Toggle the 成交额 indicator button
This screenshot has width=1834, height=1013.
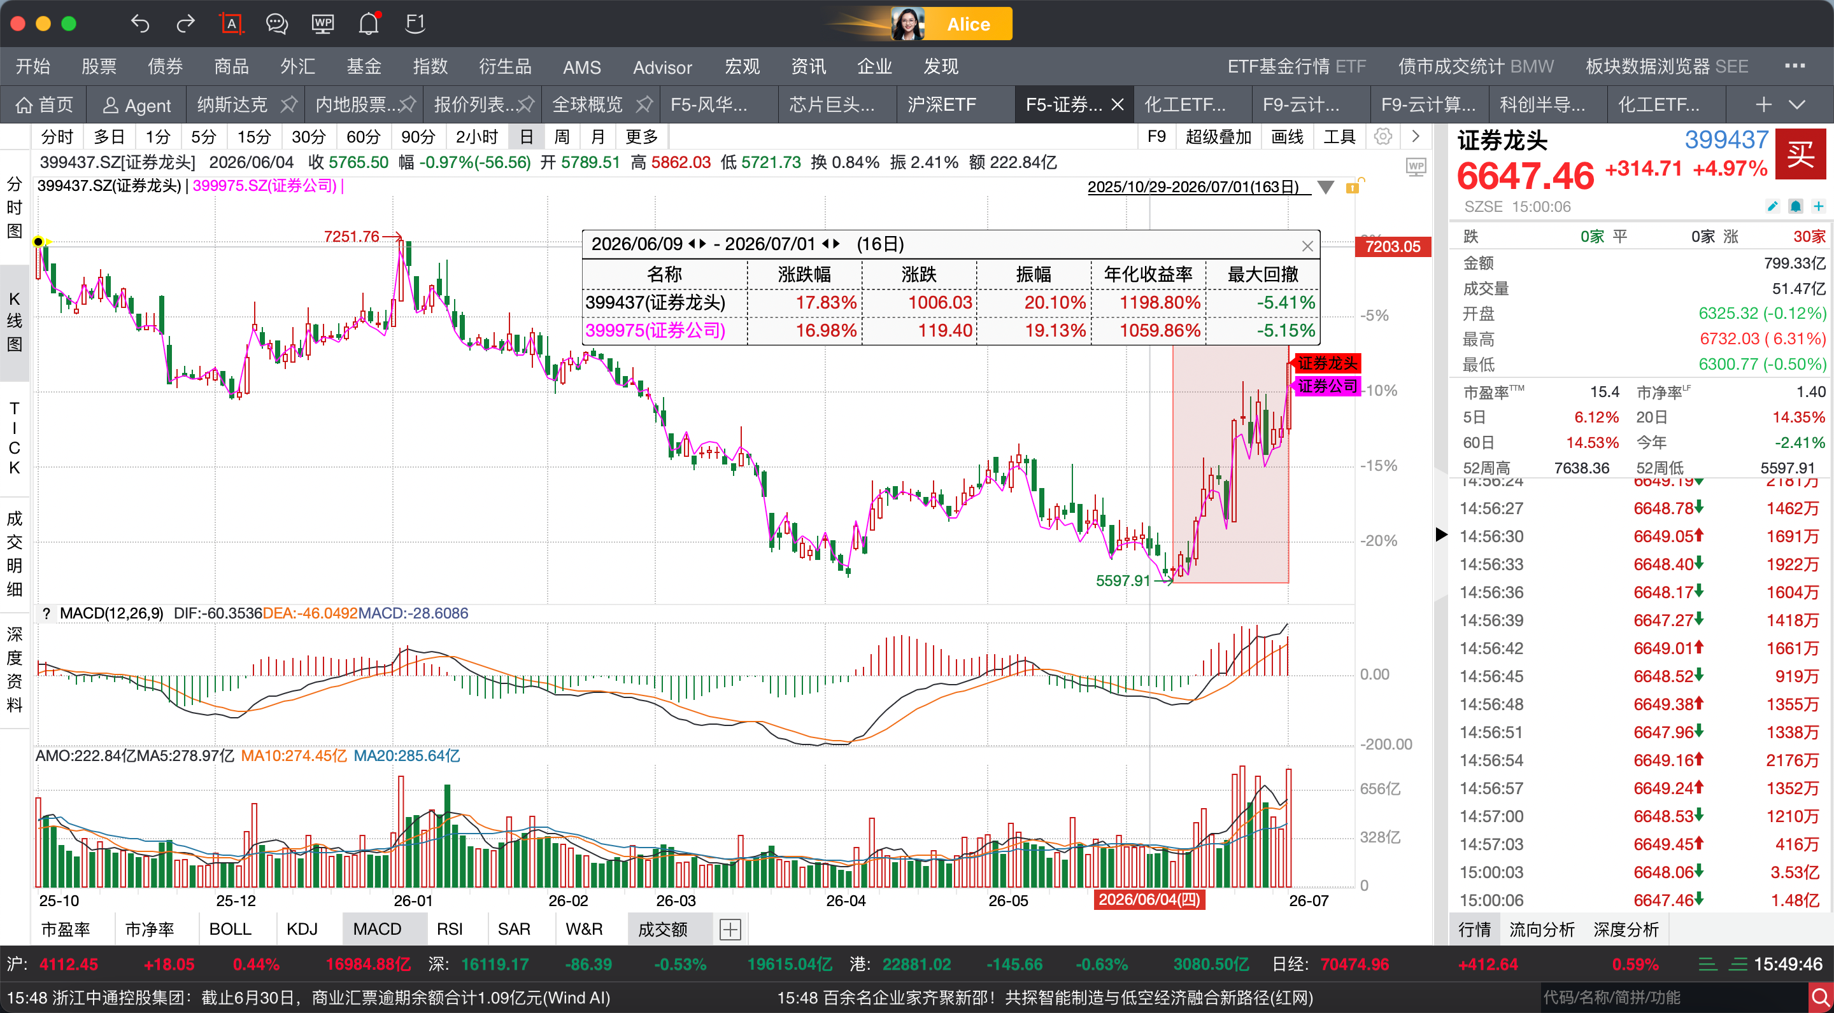pyautogui.click(x=662, y=928)
